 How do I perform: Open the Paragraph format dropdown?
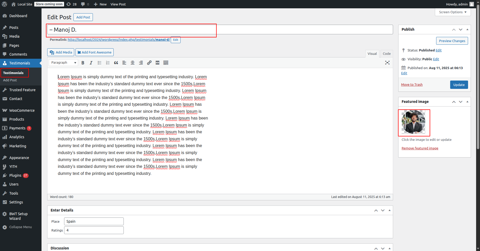click(64, 63)
